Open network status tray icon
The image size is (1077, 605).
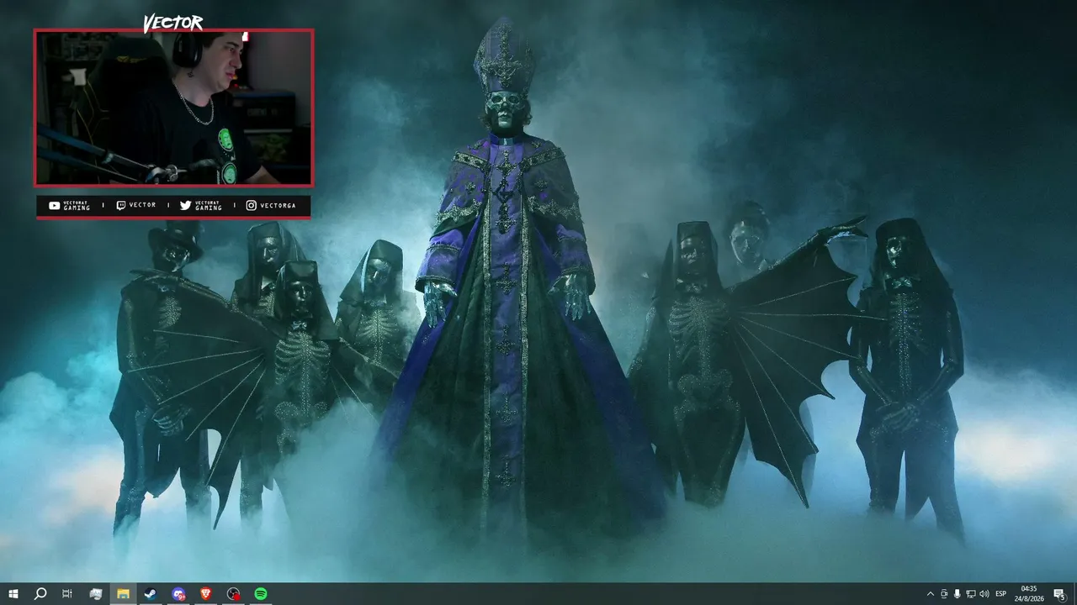(x=971, y=594)
